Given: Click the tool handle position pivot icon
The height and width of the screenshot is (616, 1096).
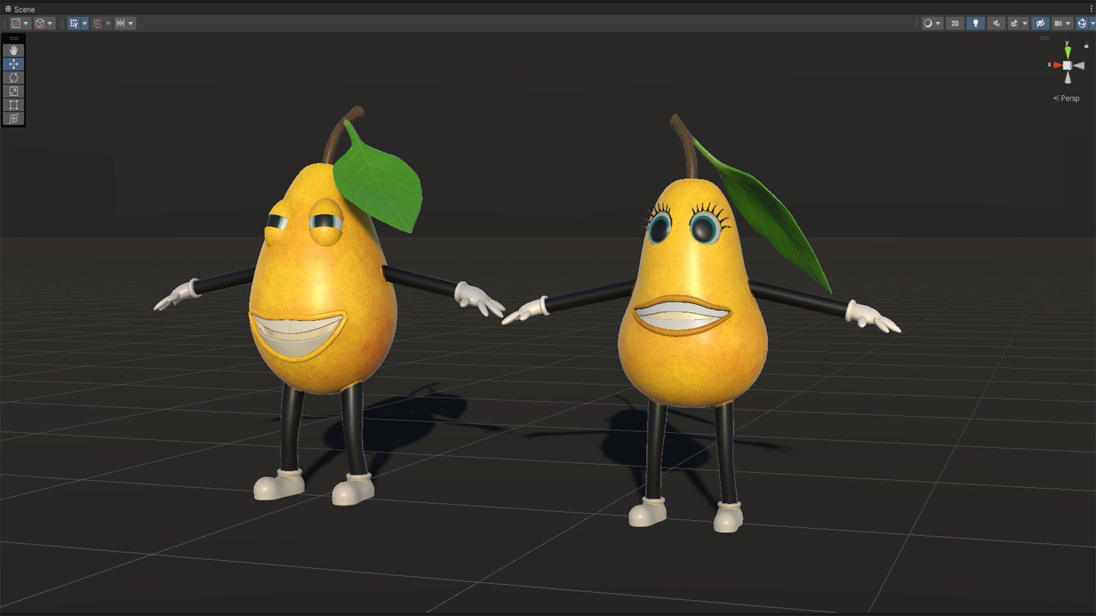Looking at the screenshot, I should [x=16, y=23].
